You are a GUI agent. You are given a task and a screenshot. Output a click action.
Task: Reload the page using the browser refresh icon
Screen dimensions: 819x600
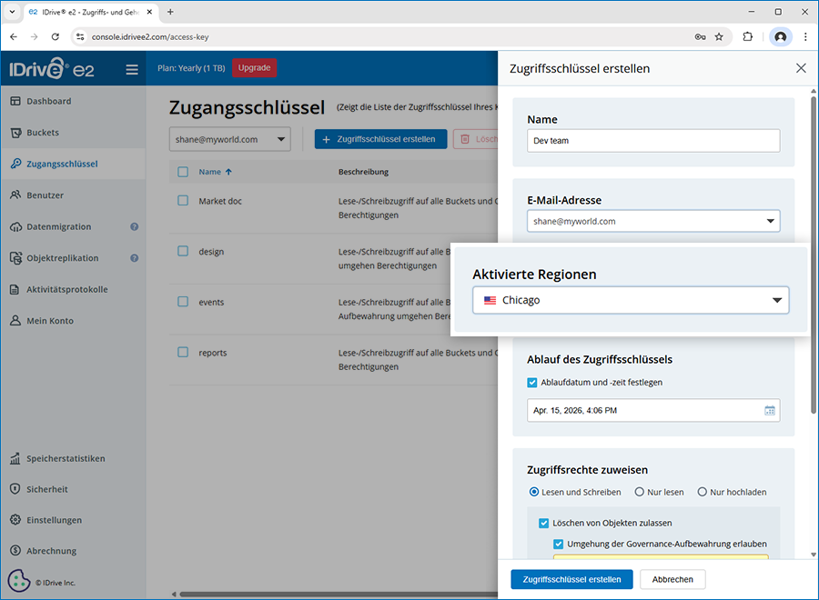pyautogui.click(x=56, y=37)
